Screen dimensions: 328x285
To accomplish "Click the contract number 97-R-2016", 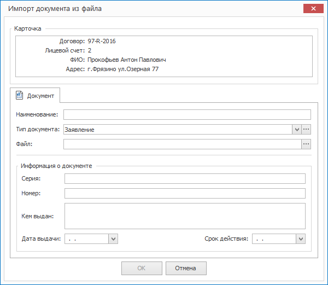I will click(102, 41).
